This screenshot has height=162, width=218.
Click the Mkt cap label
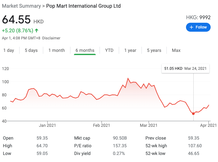tap(82, 138)
